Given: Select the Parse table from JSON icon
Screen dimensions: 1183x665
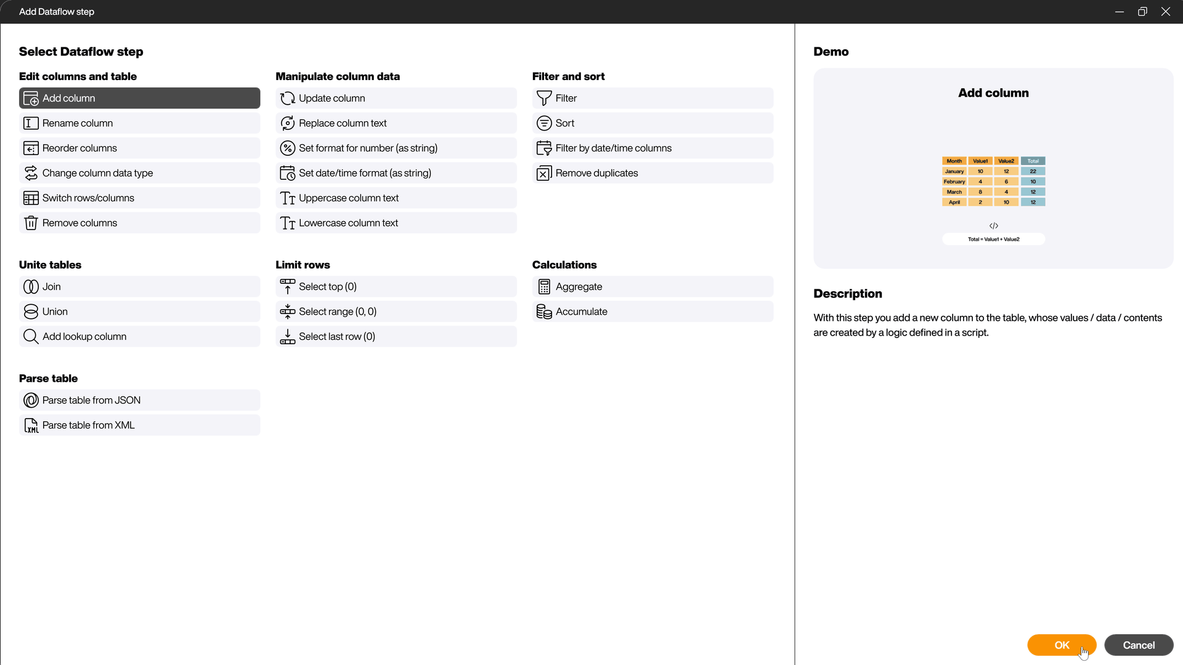Looking at the screenshot, I should [x=31, y=400].
